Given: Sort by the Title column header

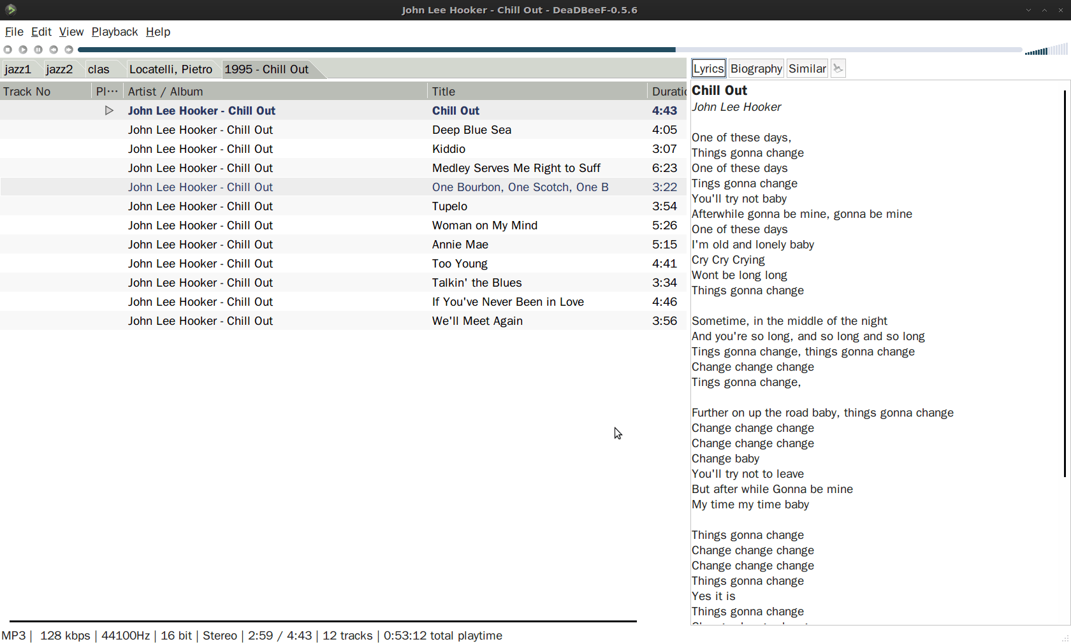Looking at the screenshot, I should pos(537,92).
